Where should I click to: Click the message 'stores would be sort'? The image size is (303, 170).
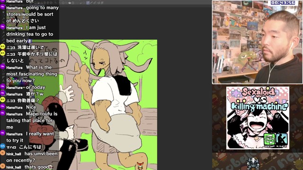[x=30, y=14]
